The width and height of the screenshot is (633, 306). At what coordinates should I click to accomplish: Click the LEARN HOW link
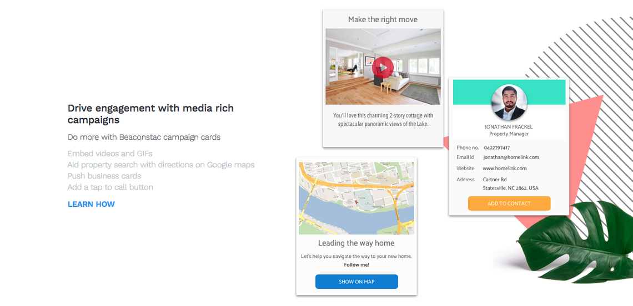tap(91, 204)
